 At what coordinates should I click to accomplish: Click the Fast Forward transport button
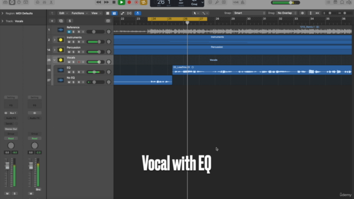click(x=106, y=2)
